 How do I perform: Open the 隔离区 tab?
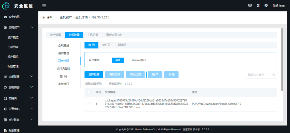click(122, 45)
